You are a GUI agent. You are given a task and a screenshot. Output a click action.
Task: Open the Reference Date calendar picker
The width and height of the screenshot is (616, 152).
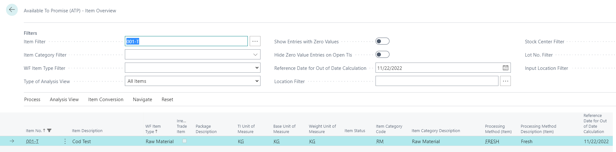click(505, 68)
